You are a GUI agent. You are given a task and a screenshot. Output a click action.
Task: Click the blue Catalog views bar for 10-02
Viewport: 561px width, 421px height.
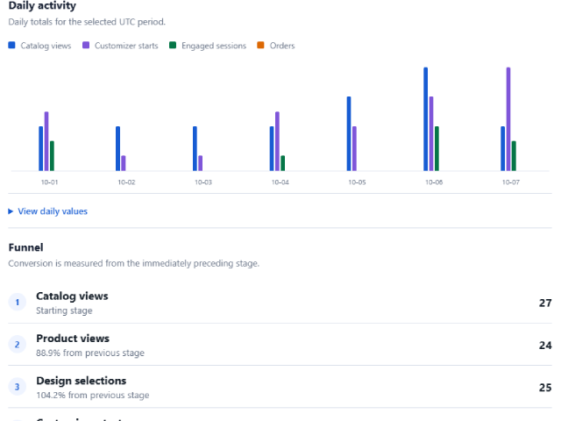pos(118,148)
